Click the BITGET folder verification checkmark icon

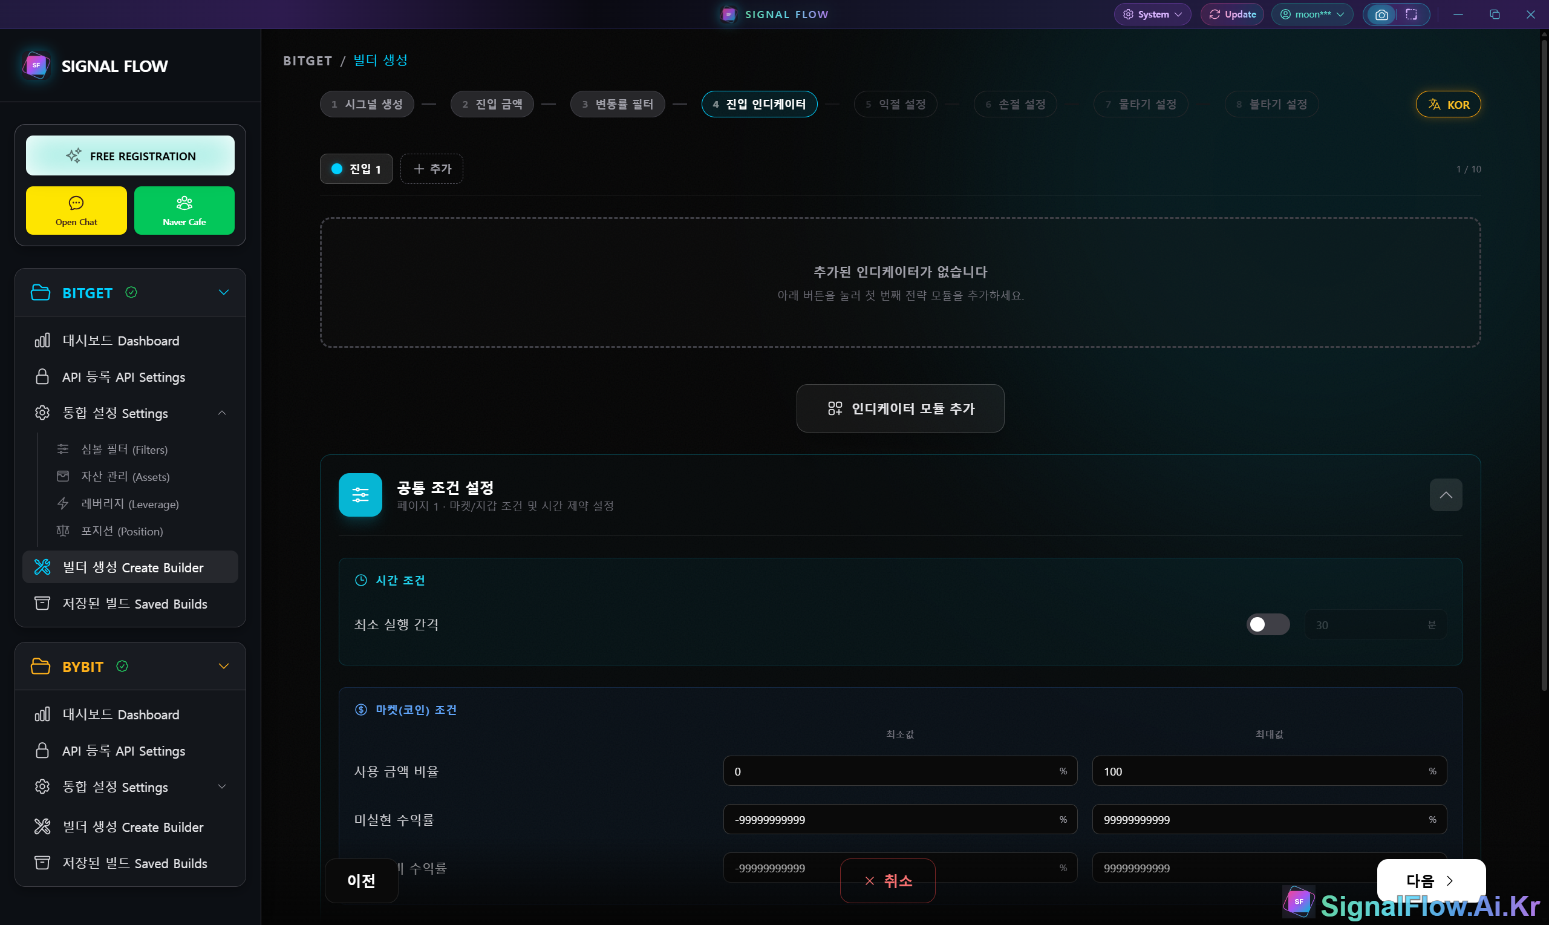(131, 292)
